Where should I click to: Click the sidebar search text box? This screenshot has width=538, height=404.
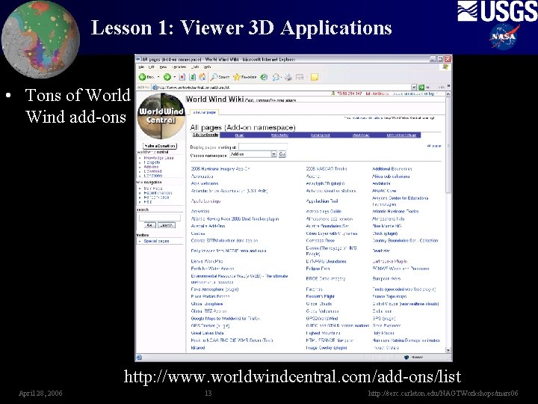point(160,218)
